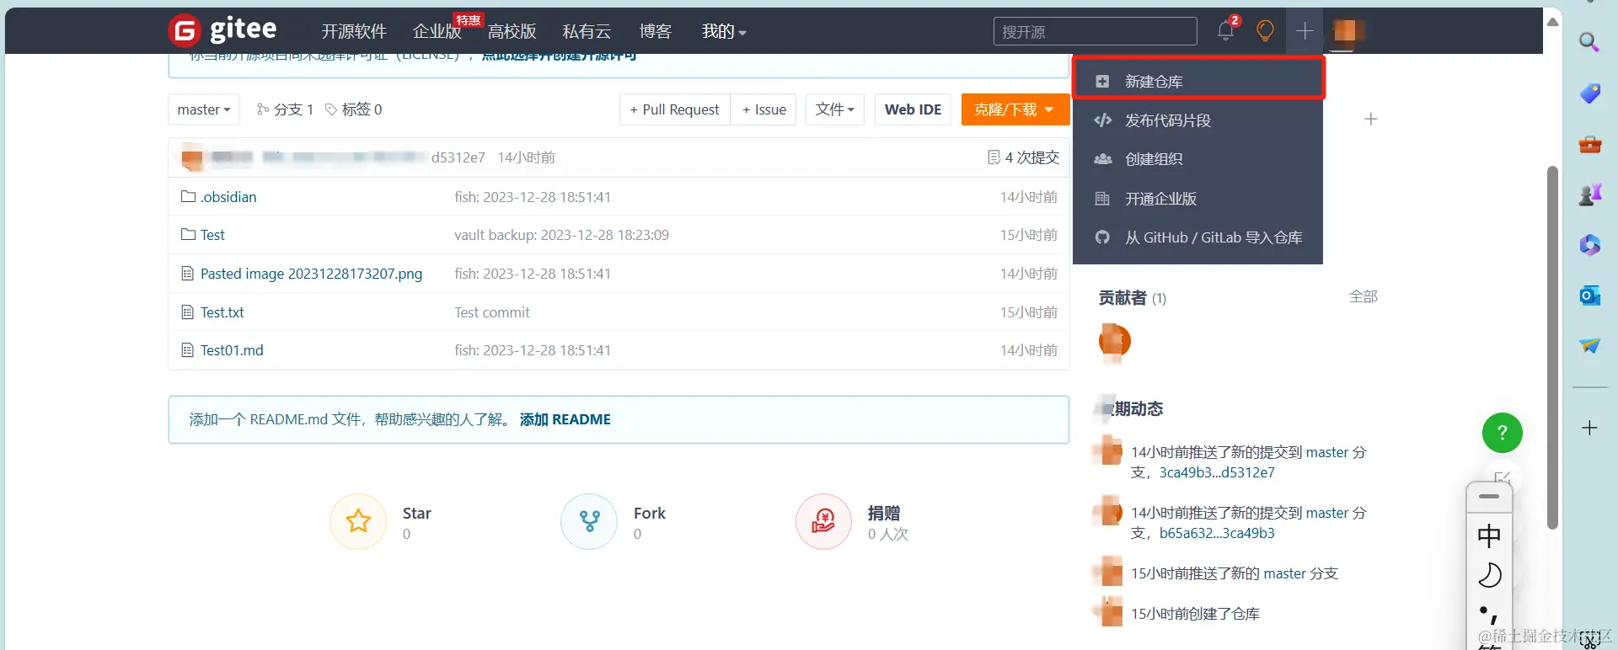This screenshot has width=1618, height=650.
Task: Switch IME language with 中 button
Action: point(1489,535)
